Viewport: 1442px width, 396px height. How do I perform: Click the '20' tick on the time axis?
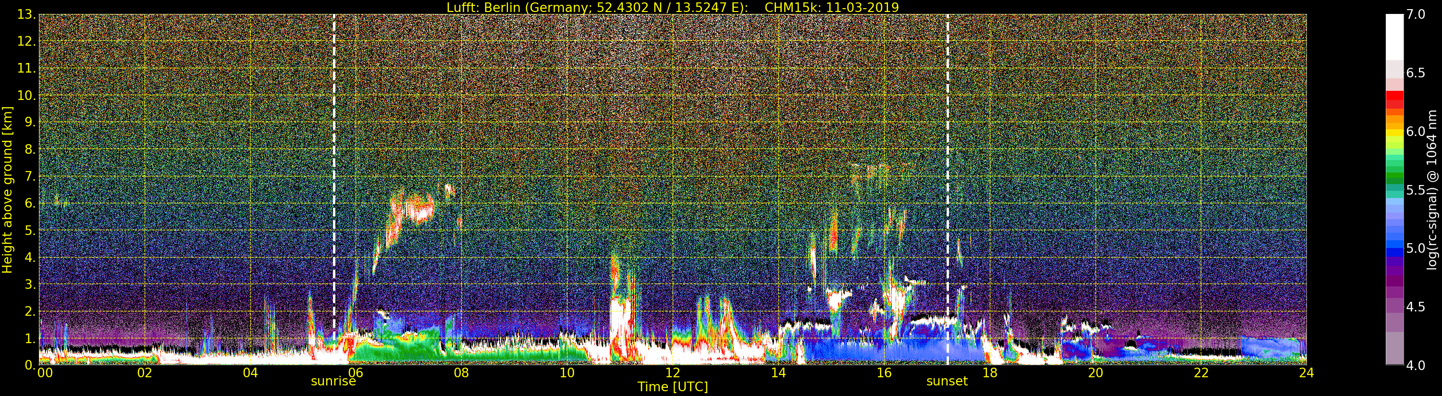point(1095,372)
